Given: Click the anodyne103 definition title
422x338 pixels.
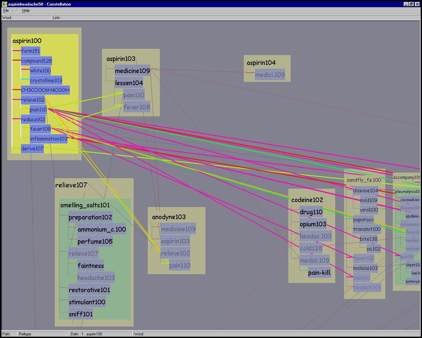Looking at the screenshot, I should coord(169,217).
